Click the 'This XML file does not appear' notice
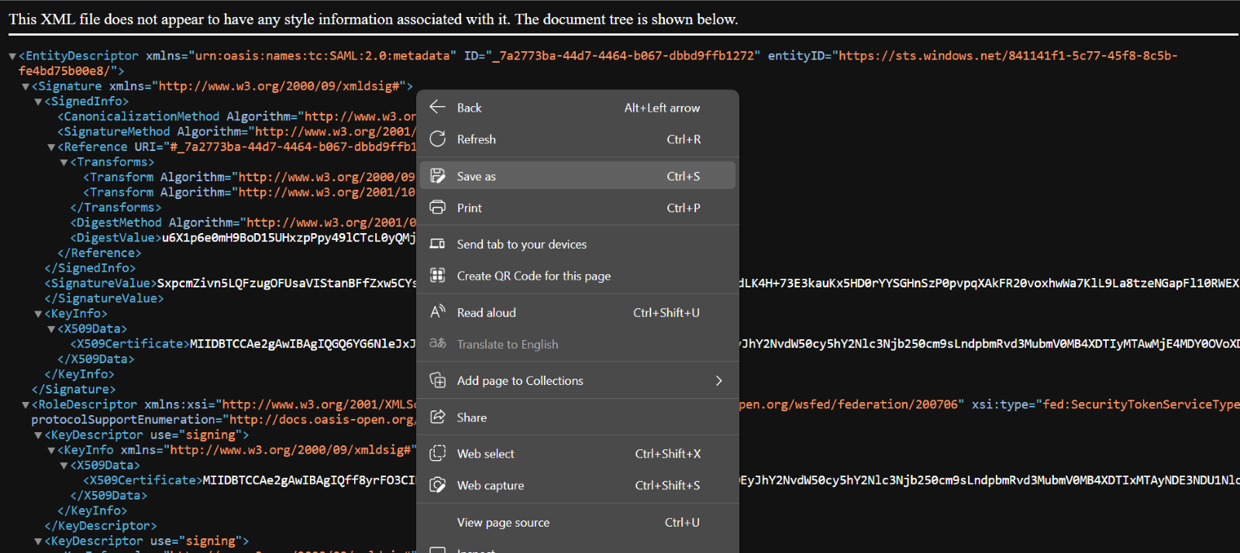 (374, 19)
